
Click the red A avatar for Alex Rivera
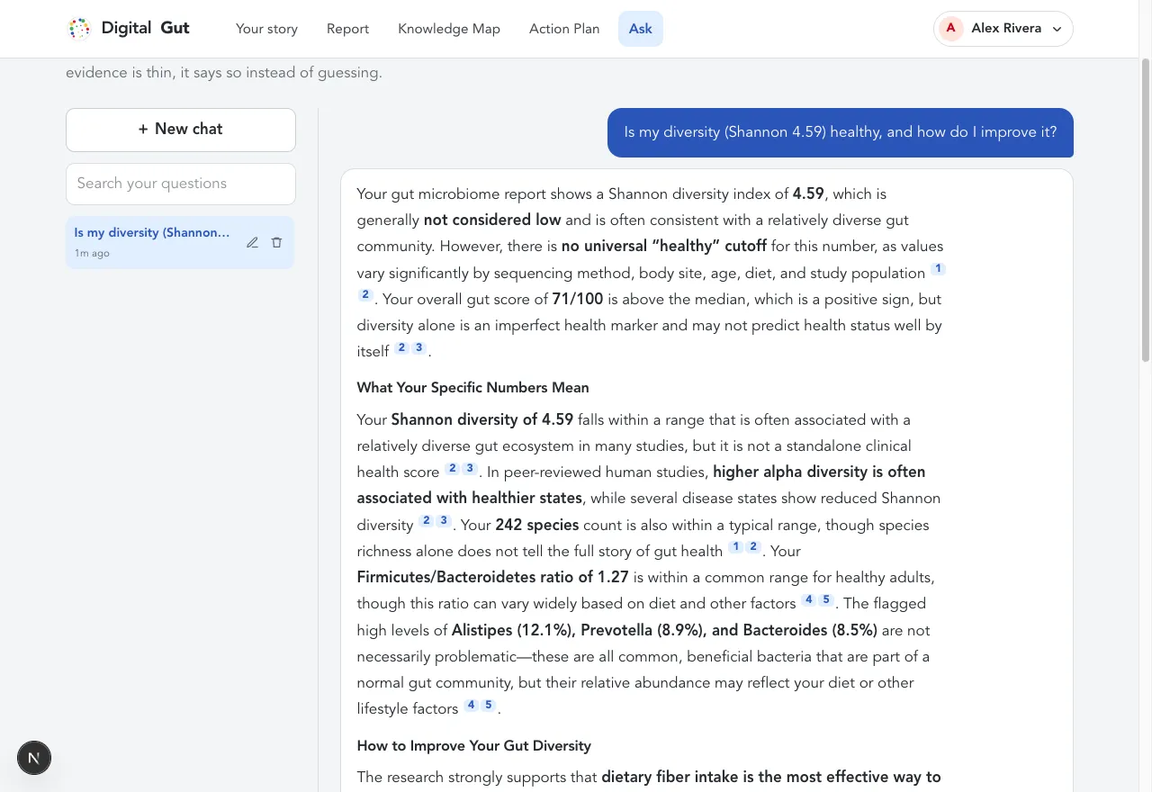(x=950, y=29)
